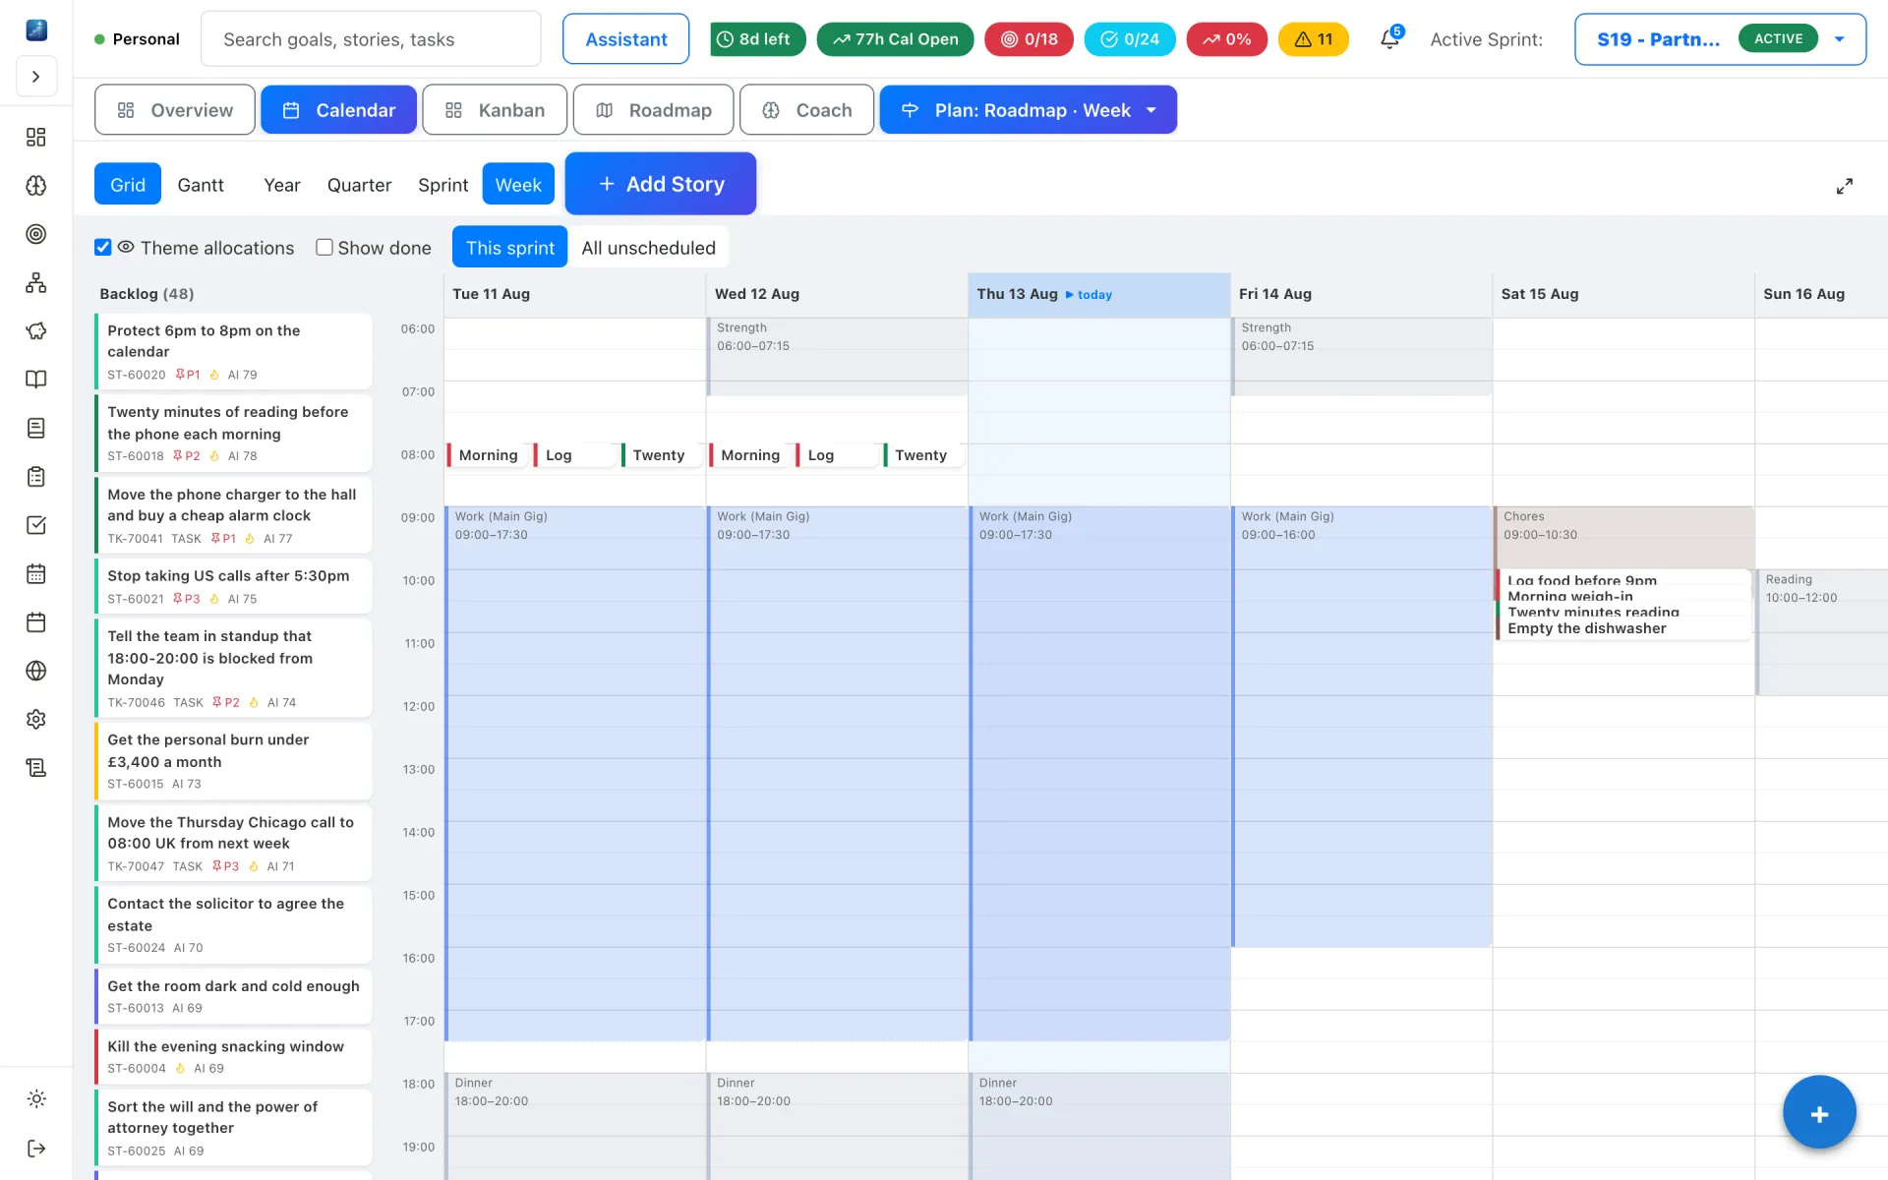Screen dimensions: 1888x1180
Task: Open Tuesday's Work (Main Gig) block
Action: (x=575, y=774)
